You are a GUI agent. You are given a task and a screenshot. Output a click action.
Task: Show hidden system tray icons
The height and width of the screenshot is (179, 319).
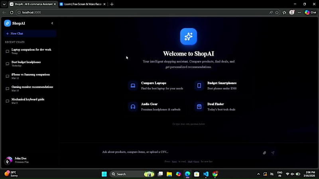point(258,174)
